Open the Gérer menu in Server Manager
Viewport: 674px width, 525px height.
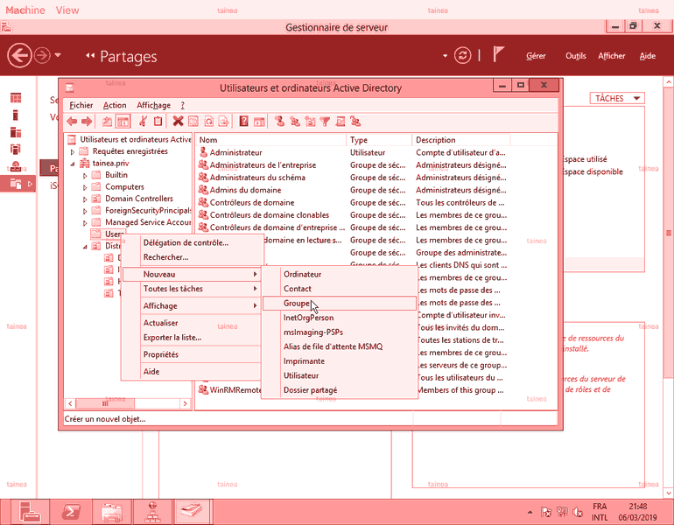pos(536,56)
